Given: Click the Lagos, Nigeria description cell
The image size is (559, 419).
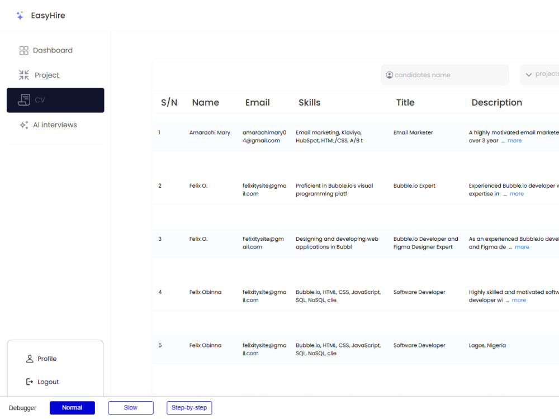Looking at the screenshot, I should point(487,346).
